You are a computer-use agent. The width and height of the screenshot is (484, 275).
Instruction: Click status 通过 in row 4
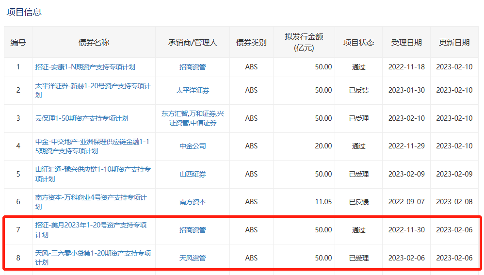359,146
